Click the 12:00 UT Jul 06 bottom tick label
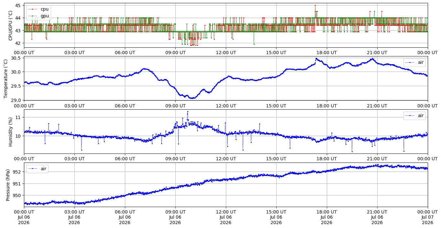The width and height of the screenshot is (441, 228). click(x=226, y=217)
